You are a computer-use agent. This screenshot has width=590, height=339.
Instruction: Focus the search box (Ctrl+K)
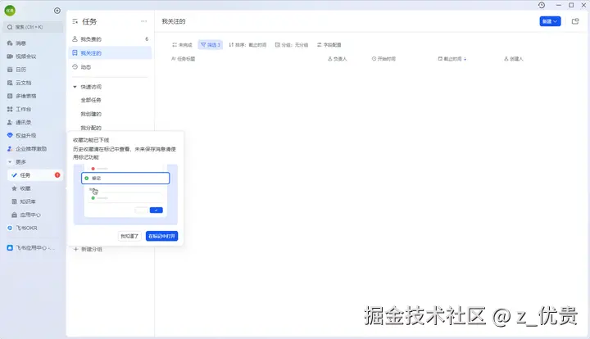(33, 27)
